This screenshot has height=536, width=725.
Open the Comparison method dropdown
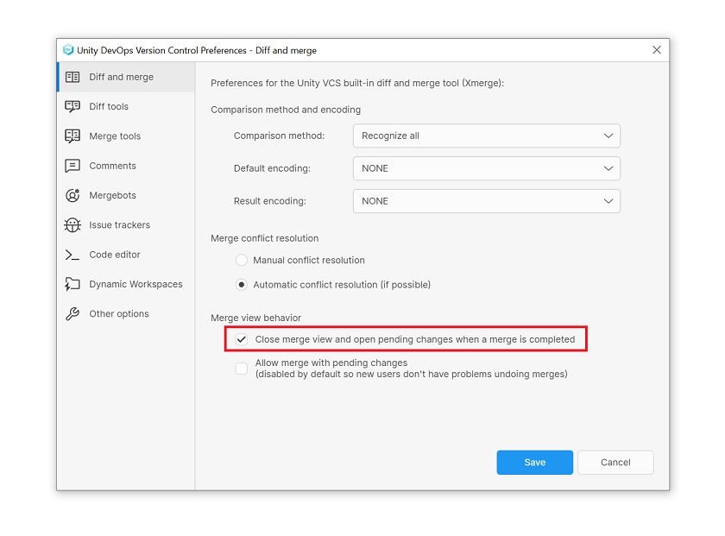click(x=486, y=136)
